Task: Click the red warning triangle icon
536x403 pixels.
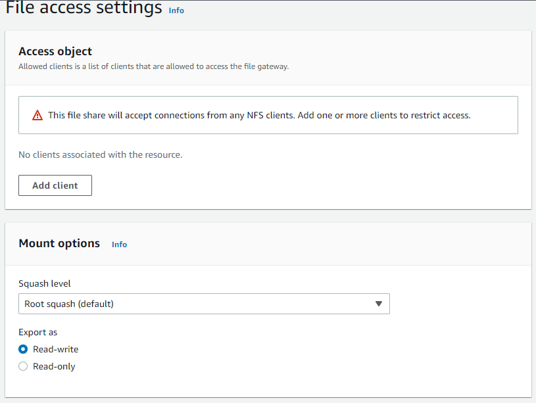Action: point(37,116)
